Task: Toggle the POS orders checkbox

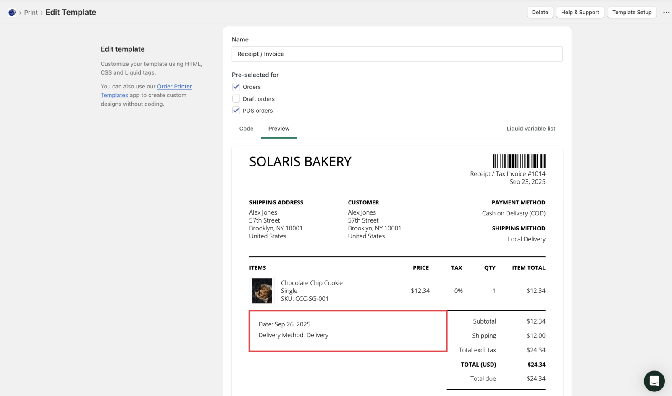Action: coord(236,111)
